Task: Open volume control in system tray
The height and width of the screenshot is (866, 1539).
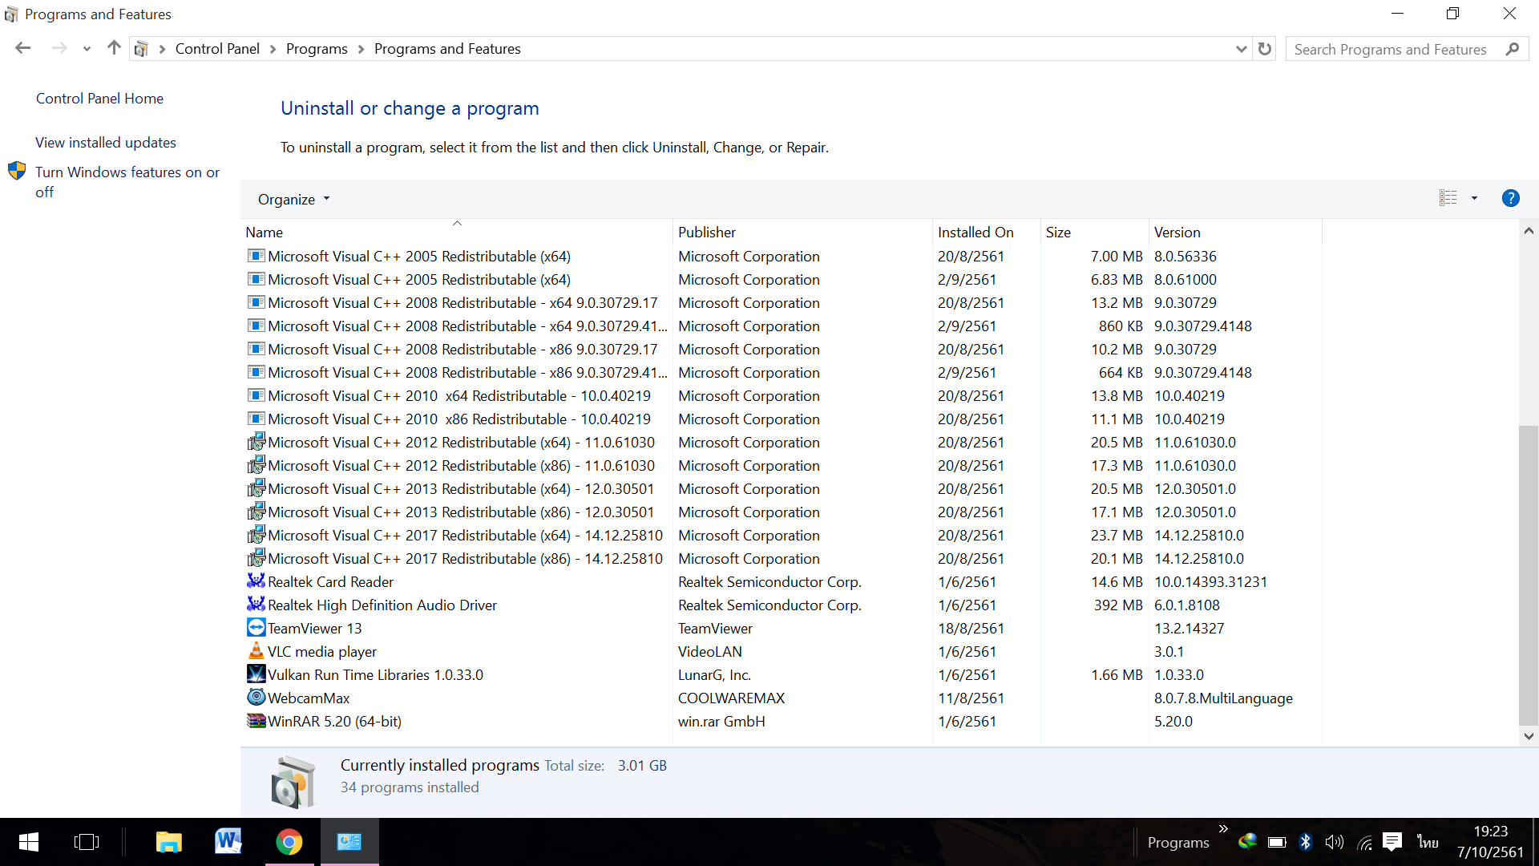Action: pos(1334,842)
